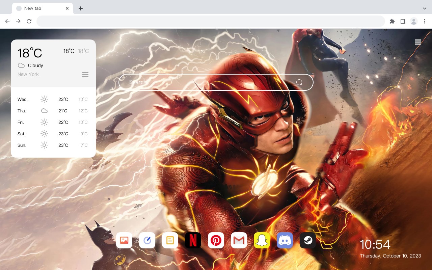Viewport: 432px width, 270px height.
Task: Click into the browser address bar
Action: 211,21
